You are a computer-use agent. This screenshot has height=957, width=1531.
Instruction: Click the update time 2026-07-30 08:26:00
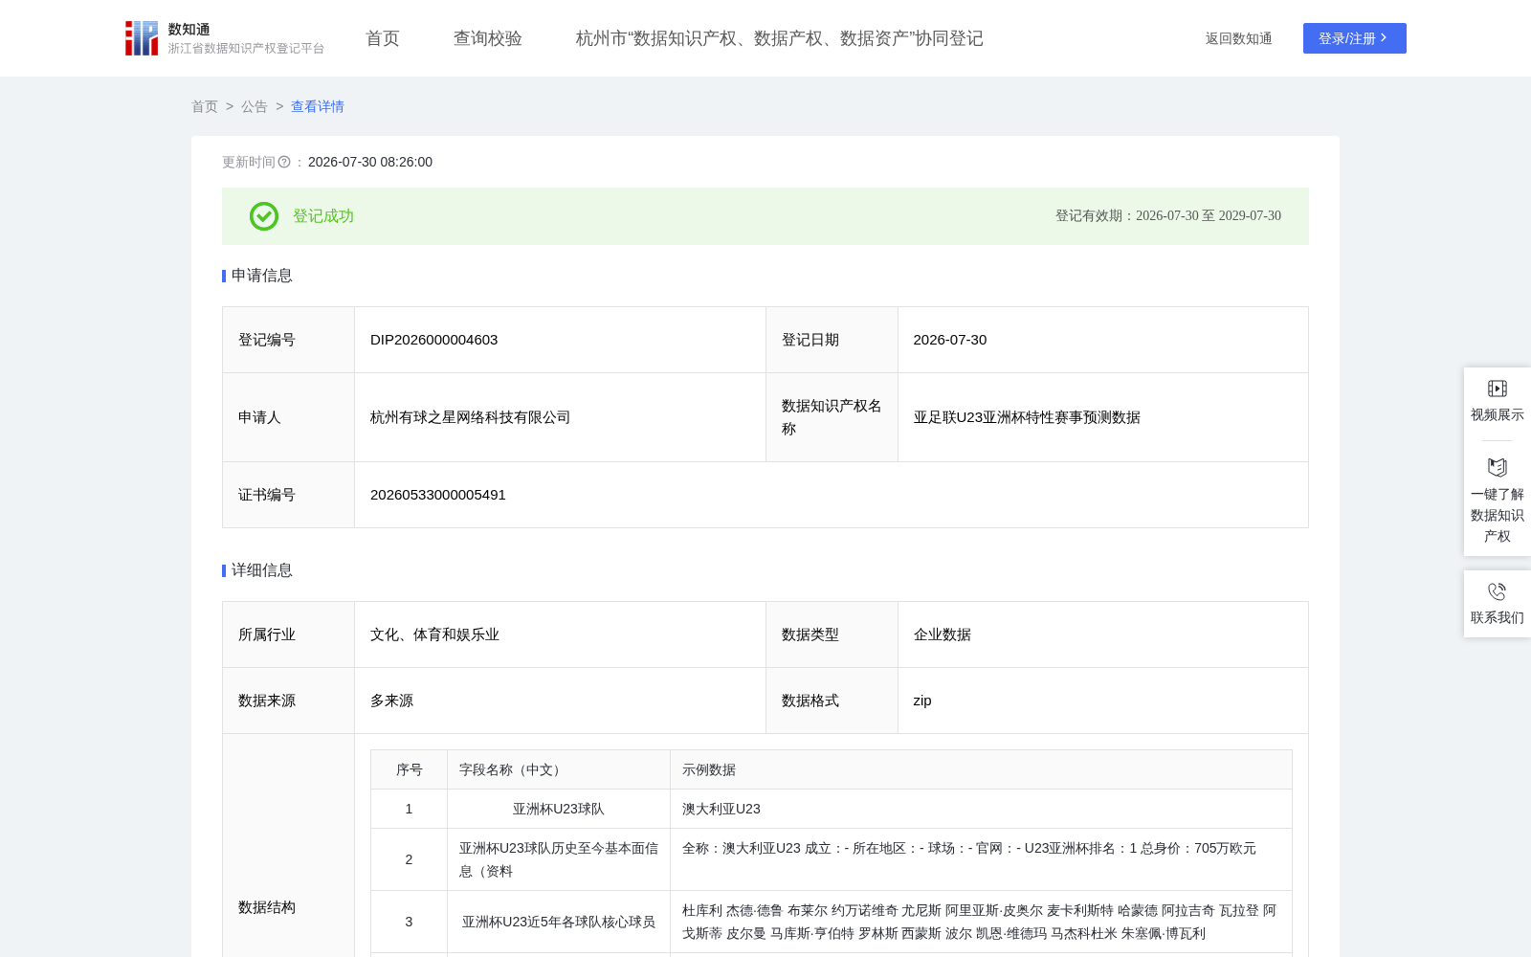pyautogui.click(x=370, y=162)
